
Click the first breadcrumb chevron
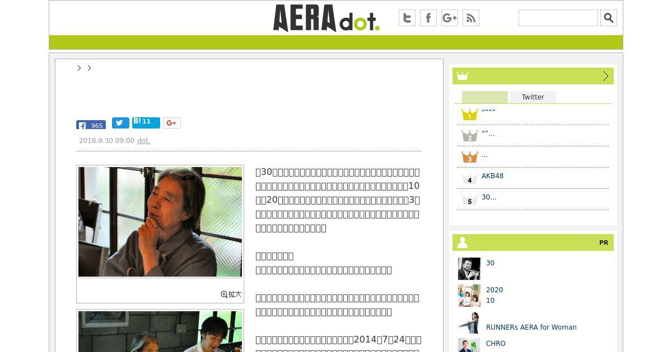pyautogui.click(x=80, y=68)
